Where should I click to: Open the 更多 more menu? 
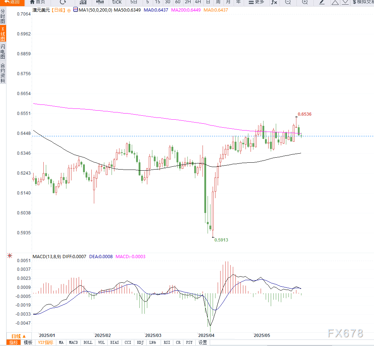pyautogui.click(x=256, y=2)
